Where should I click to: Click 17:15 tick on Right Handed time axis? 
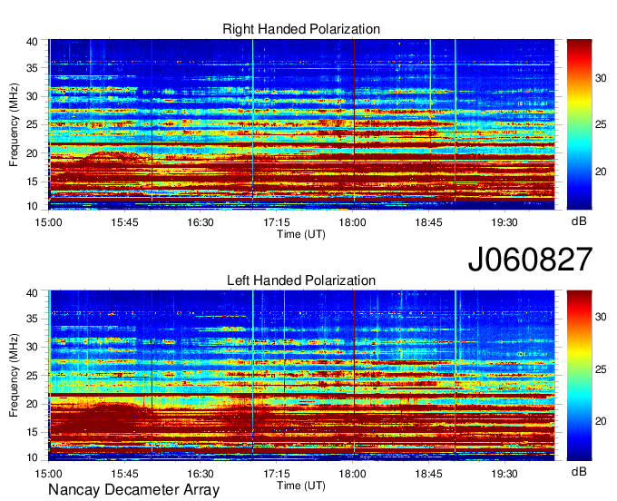[276, 222]
